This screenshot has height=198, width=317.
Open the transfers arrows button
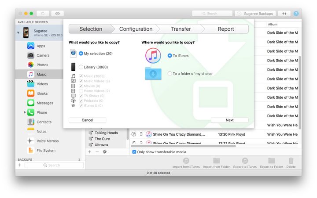(284, 13)
